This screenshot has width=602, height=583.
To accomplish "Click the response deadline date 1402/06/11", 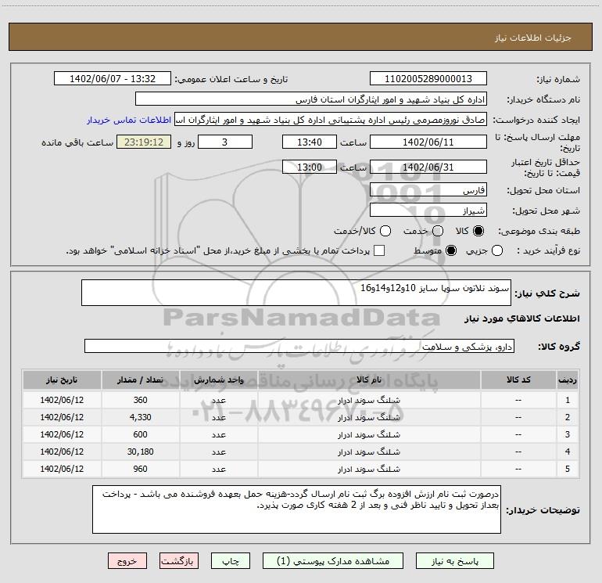I will click(x=428, y=142).
